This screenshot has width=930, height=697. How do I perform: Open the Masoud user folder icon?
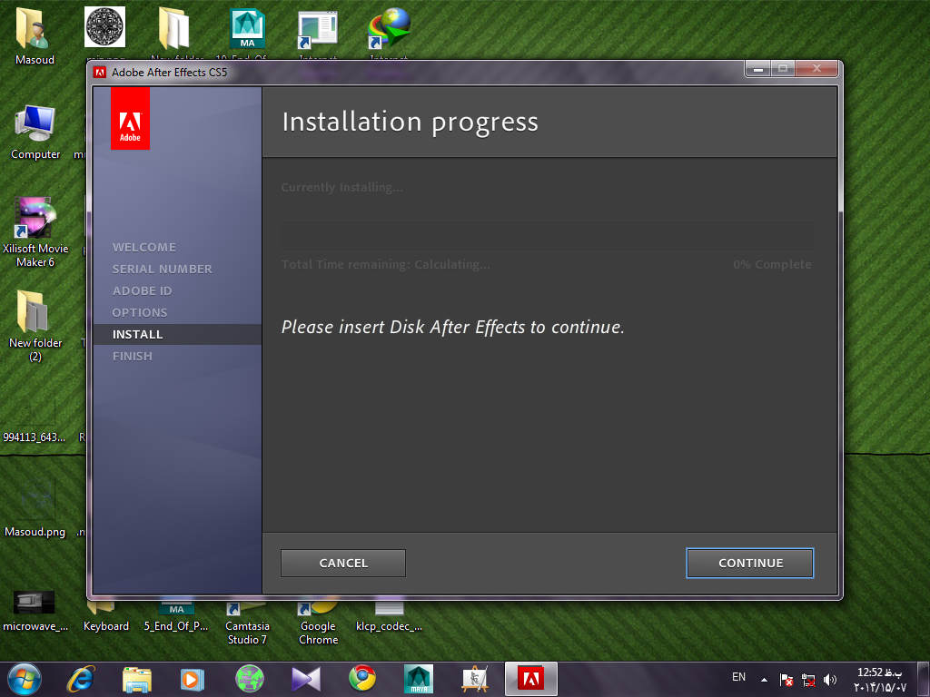click(x=35, y=35)
